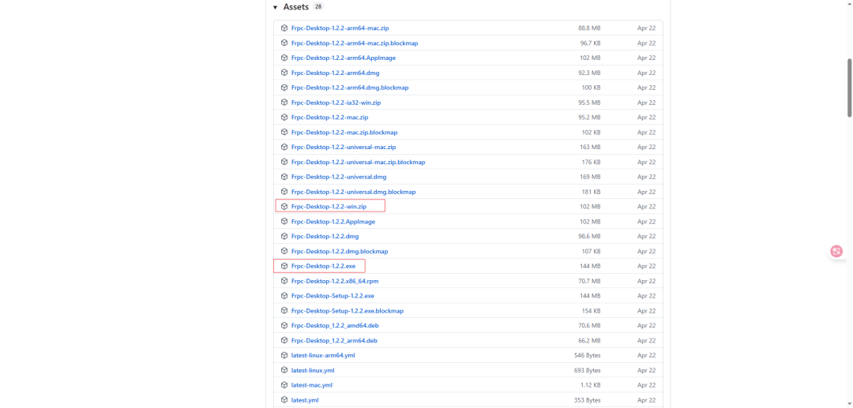This screenshot has height=408, width=853.
Task: Click package icon beside Frpc-Desktop-1.2.2.dmg.blockmap
Action: pos(284,251)
